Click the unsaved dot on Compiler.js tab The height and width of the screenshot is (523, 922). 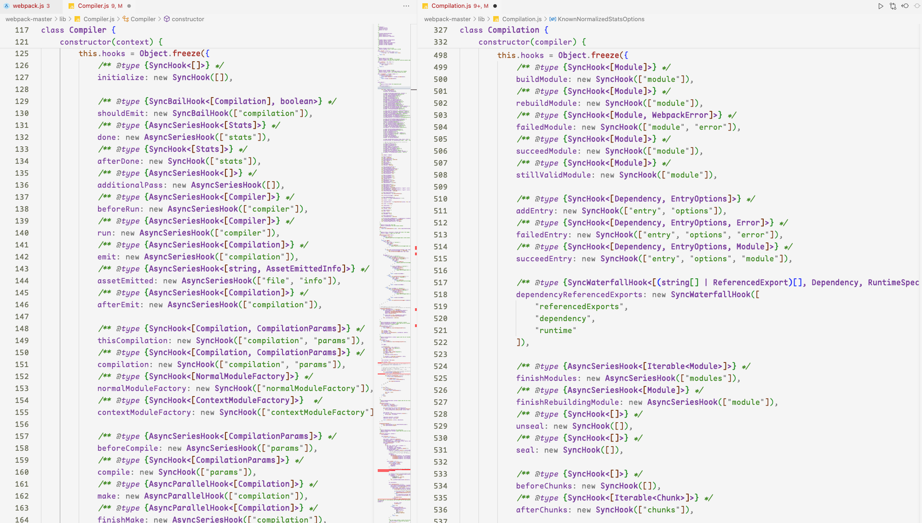point(129,6)
